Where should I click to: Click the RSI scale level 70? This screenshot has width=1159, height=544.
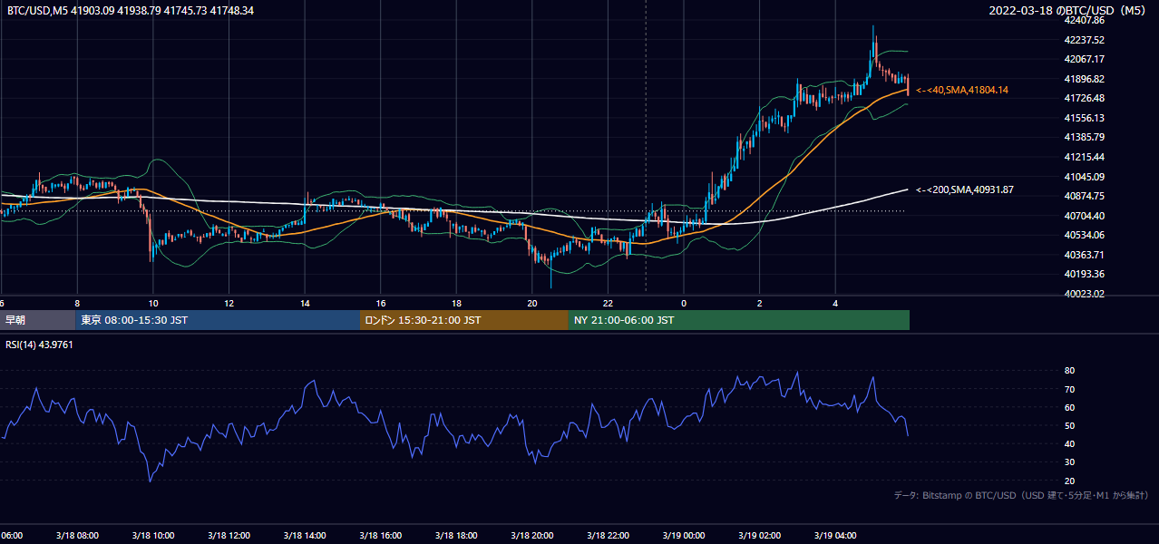click(x=1069, y=389)
